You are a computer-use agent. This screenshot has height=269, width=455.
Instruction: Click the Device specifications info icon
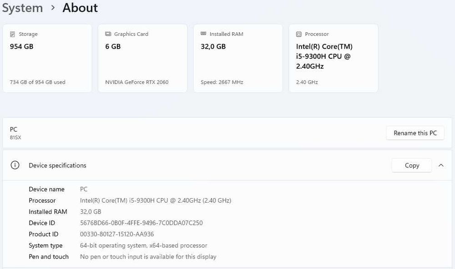[15, 165]
